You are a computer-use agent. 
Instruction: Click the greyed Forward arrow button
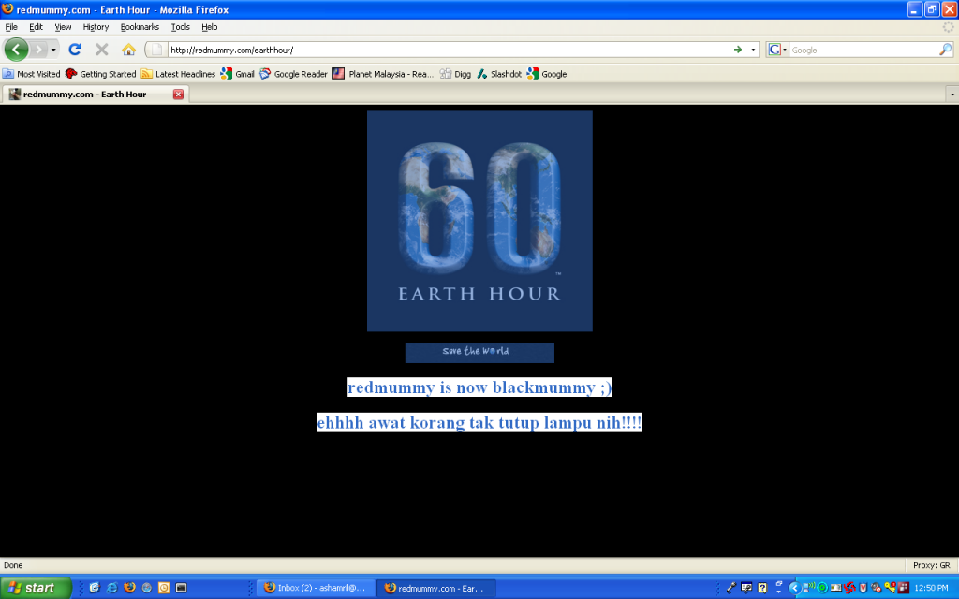pos(38,50)
